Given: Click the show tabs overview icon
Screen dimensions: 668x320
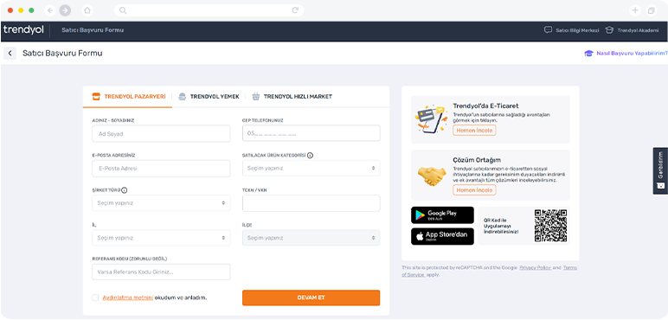Looking at the screenshot, I should tap(651, 10).
